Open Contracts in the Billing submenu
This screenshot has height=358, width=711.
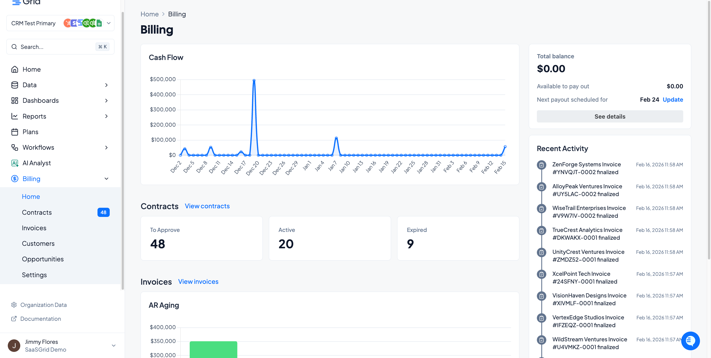coord(37,212)
